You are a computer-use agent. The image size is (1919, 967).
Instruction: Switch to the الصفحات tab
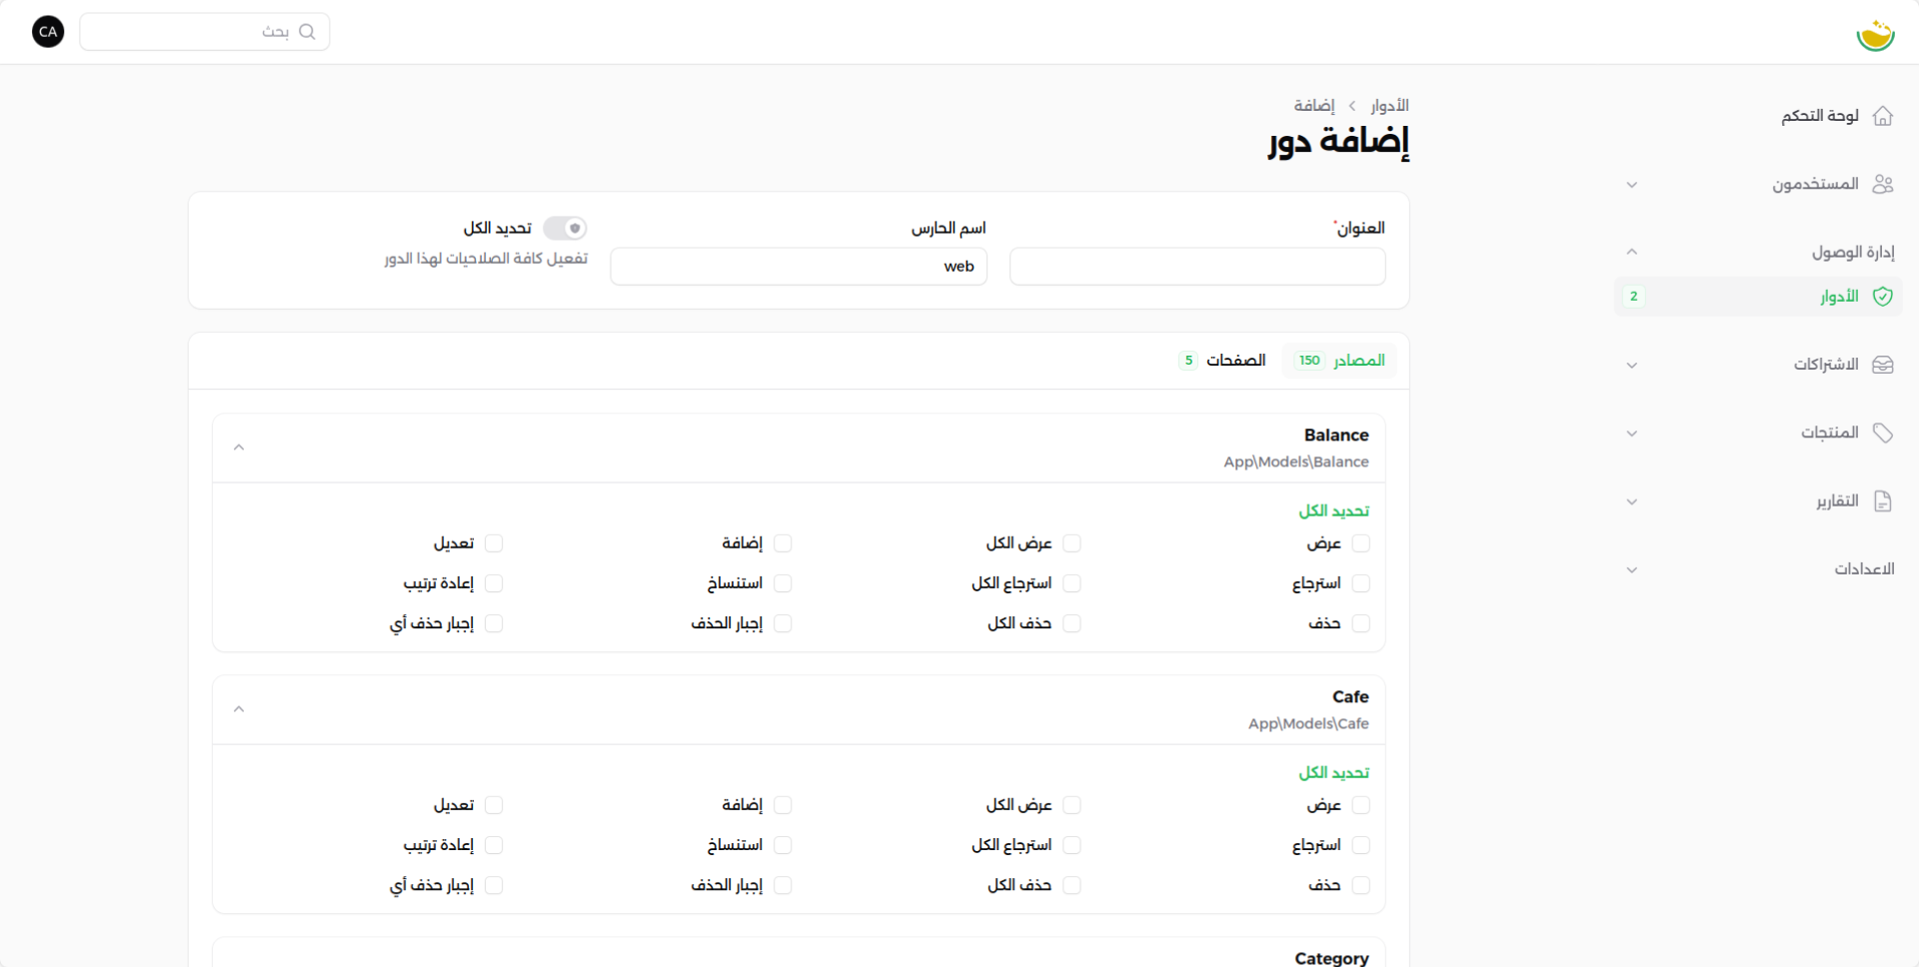(x=1221, y=361)
